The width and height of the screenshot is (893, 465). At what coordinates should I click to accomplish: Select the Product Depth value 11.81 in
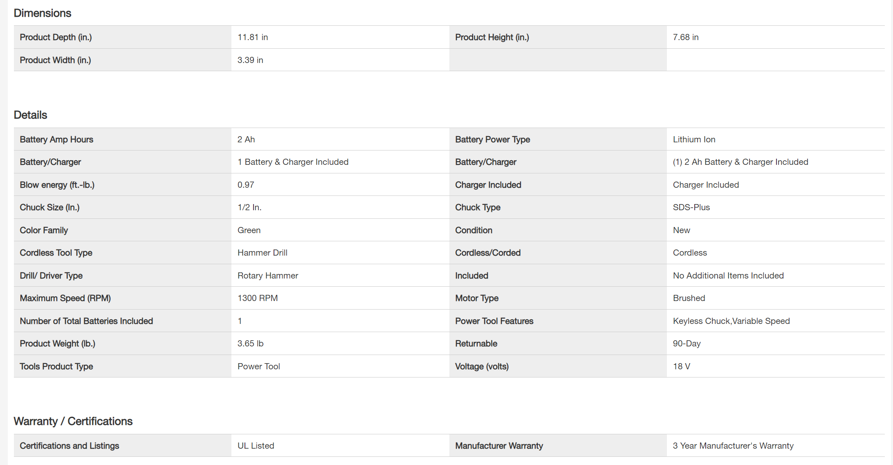pyautogui.click(x=253, y=37)
